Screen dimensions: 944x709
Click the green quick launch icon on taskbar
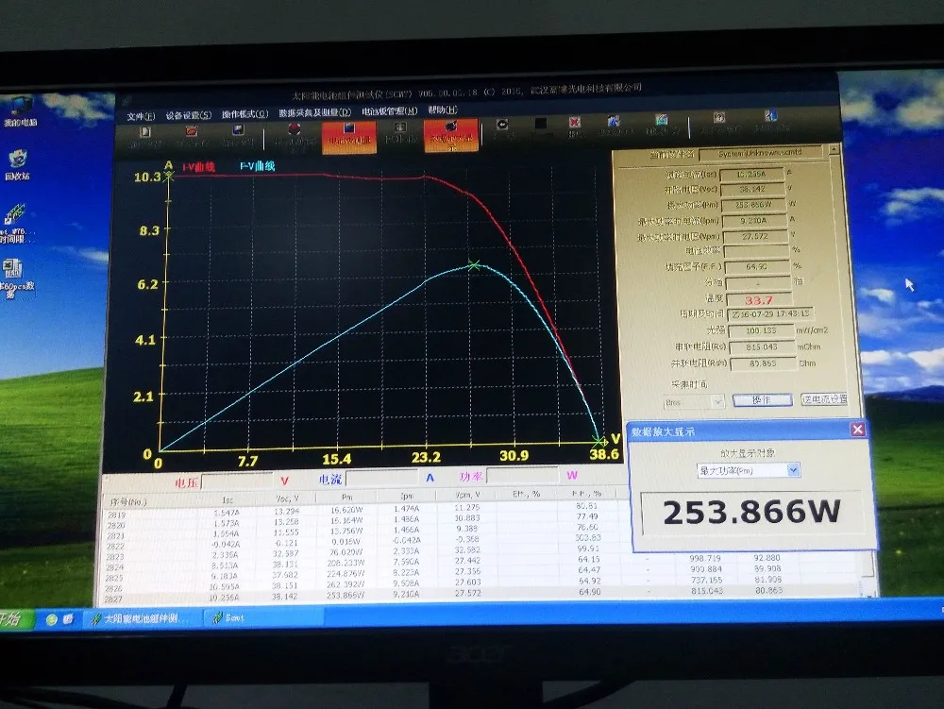point(52,619)
